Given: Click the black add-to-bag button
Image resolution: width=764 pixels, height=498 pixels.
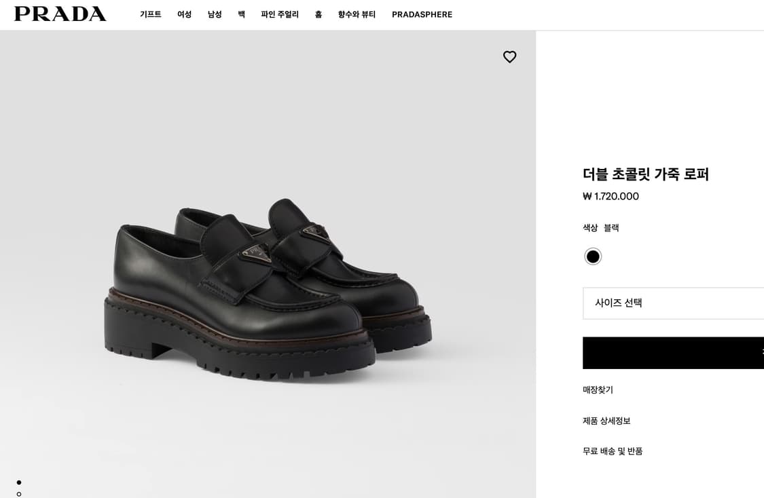Looking at the screenshot, I should point(674,353).
